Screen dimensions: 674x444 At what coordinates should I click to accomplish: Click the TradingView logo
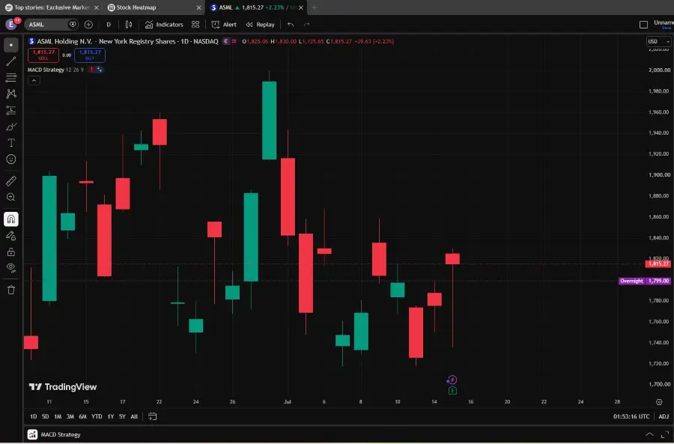click(63, 387)
